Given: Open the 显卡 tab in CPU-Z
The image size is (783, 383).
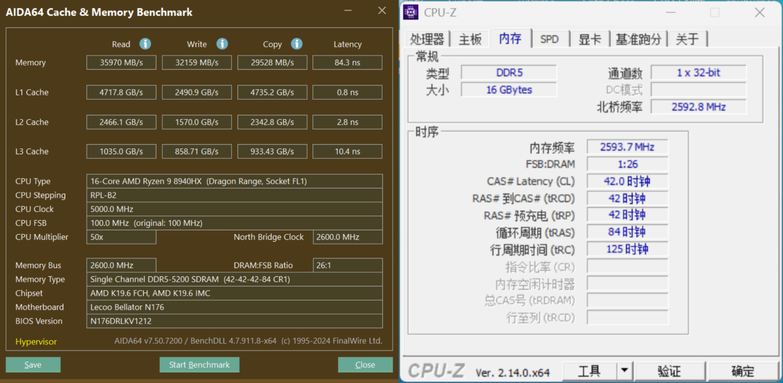Looking at the screenshot, I should coord(590,39).
